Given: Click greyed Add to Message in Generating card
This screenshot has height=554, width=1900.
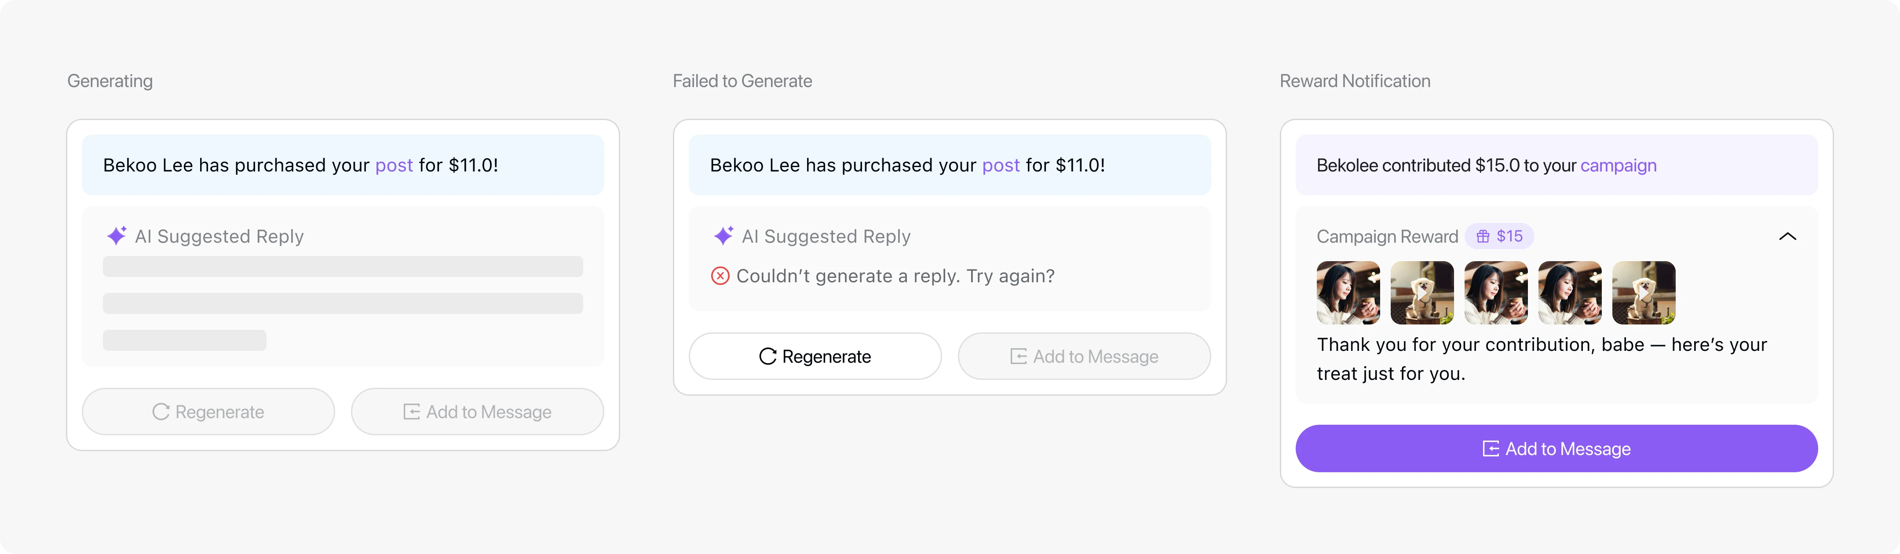Looking at the screenshot, I should [477, 412].
